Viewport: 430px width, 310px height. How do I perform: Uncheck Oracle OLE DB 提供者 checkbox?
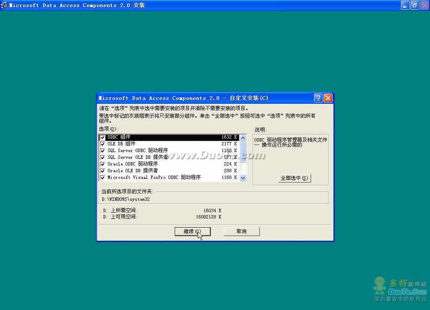(x=102, y=171)
